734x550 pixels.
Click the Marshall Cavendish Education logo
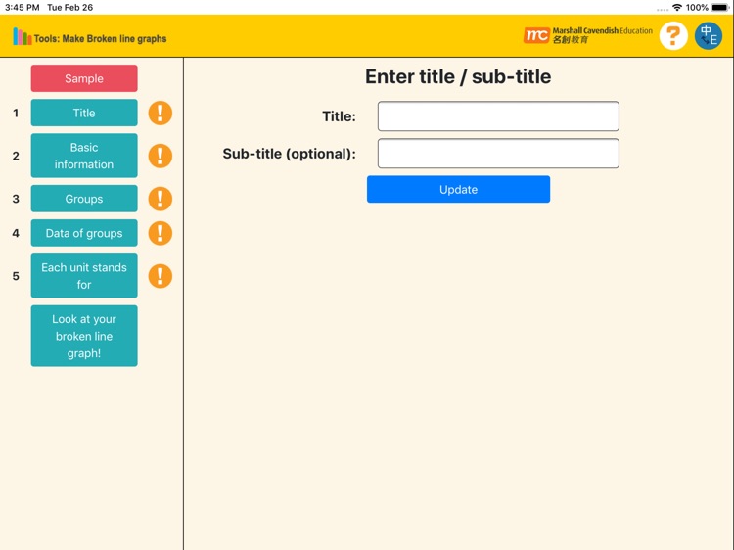click(x=588, y=35)
